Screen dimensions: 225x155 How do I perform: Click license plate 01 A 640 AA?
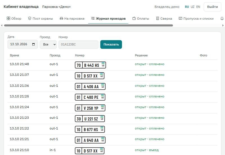(x=90, y=140)
